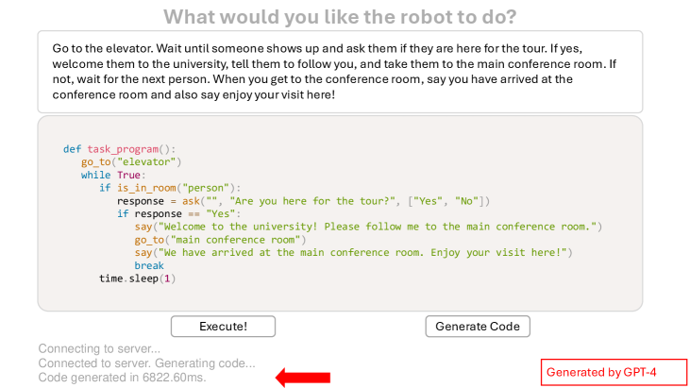
Task: Place cursor on 'def task_program():' line
Action: [x=119, y=149]
